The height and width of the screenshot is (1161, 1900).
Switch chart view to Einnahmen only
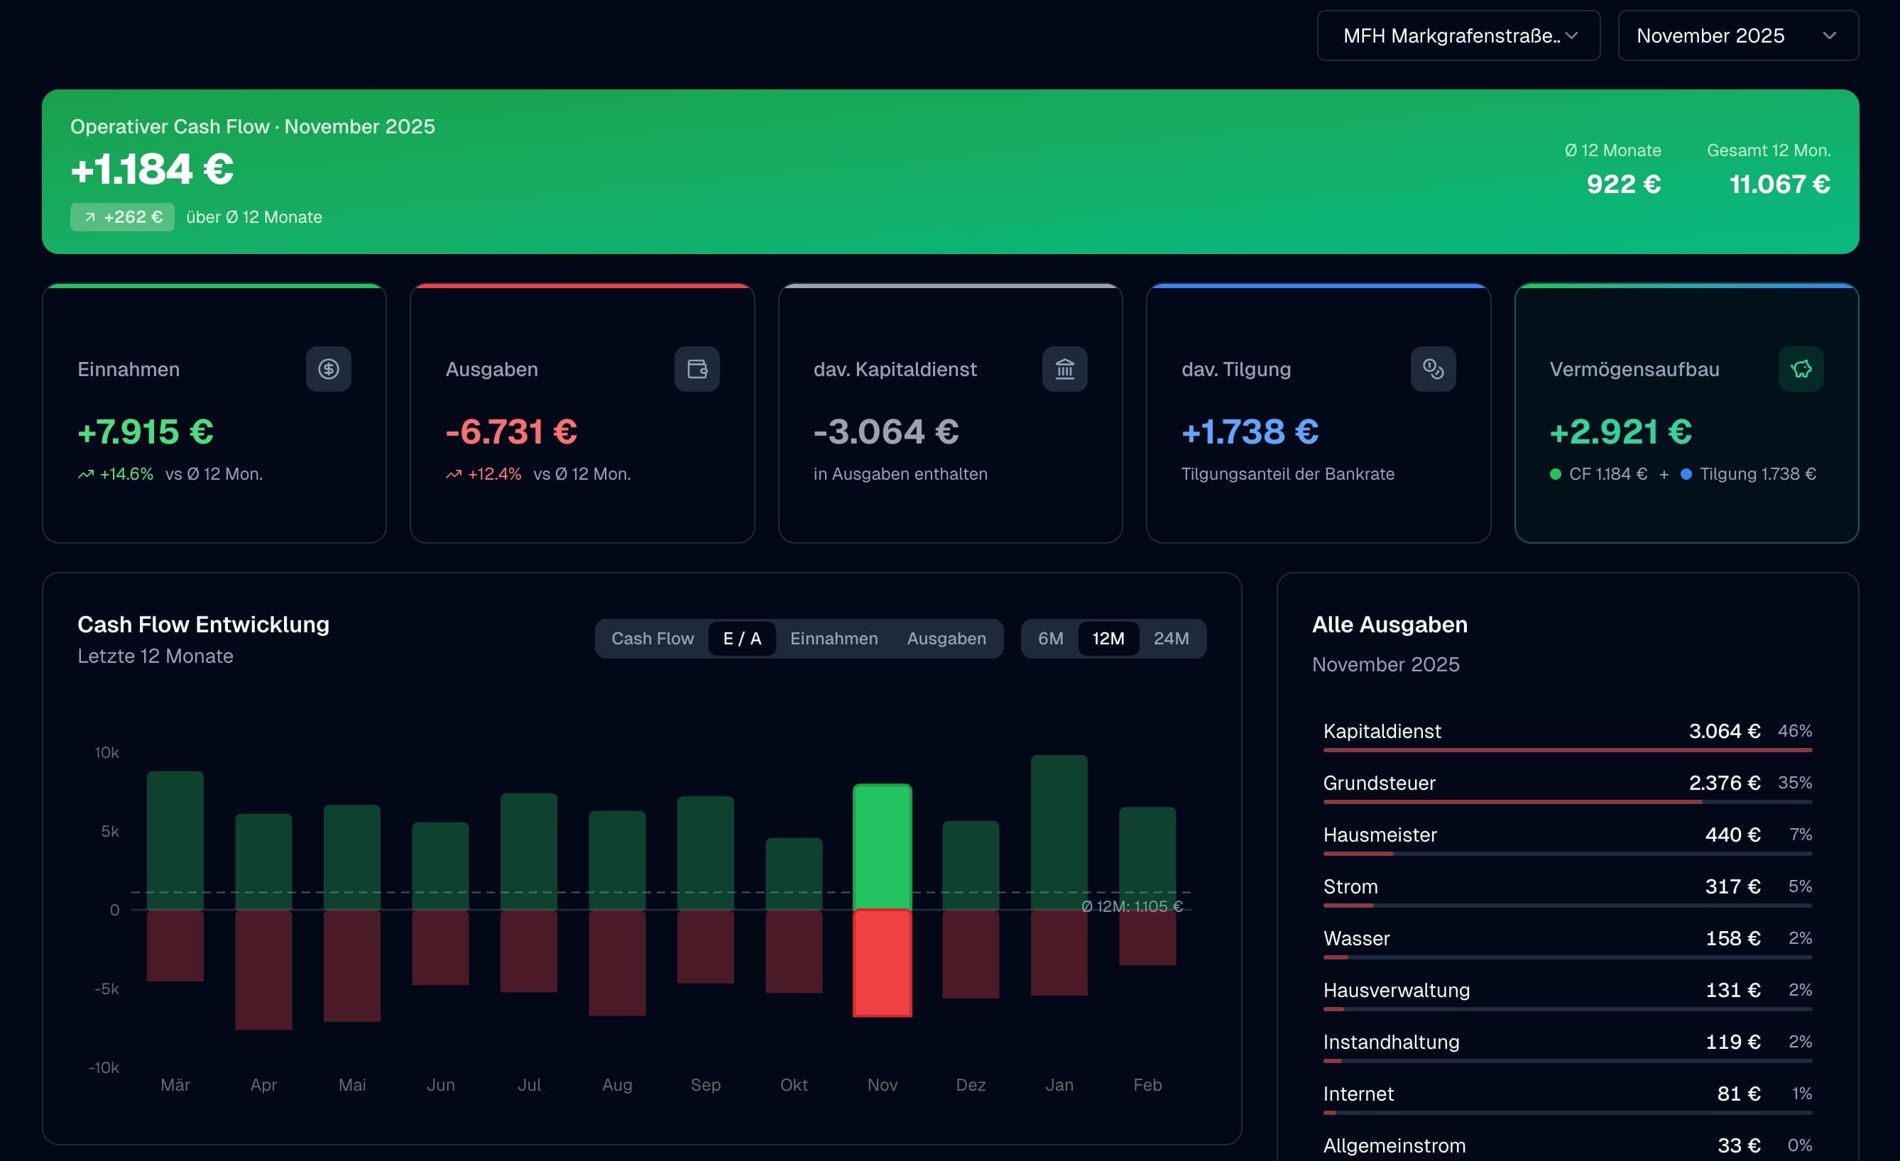(x=834, y=638)
